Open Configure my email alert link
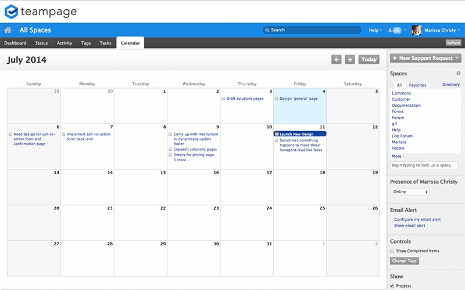The height and width of the screenshot is (290, 465). [x=417, y=219]
